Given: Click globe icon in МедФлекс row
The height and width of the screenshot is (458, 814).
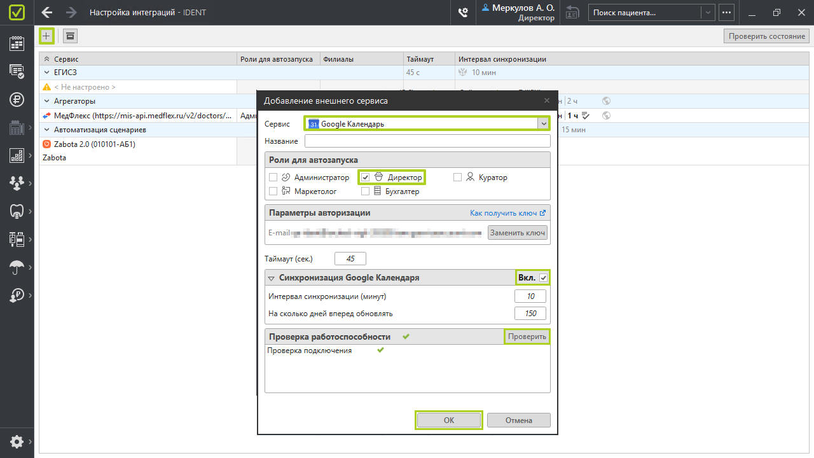Looking at the screenshot, I should coord(607,115).
